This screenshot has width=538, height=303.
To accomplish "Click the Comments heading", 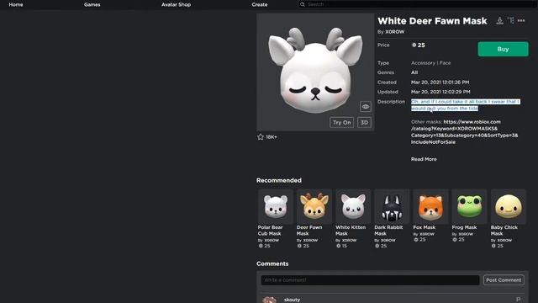I will (272, 263).
